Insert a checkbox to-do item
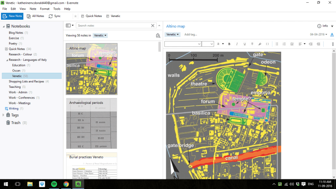Viewport: 336px width, 189px height. pyautogui.click(x=292, y=44)
